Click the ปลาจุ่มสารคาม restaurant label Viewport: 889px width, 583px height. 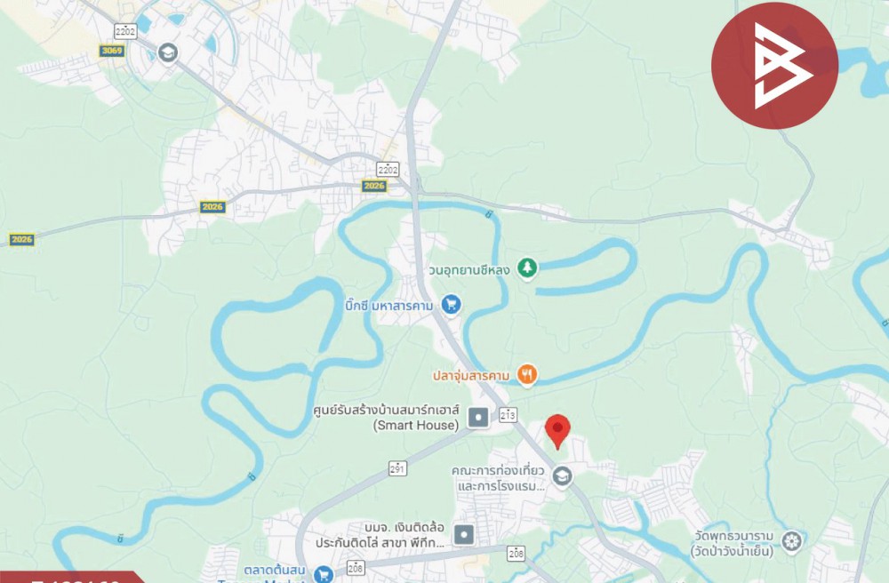click(471, 376)
